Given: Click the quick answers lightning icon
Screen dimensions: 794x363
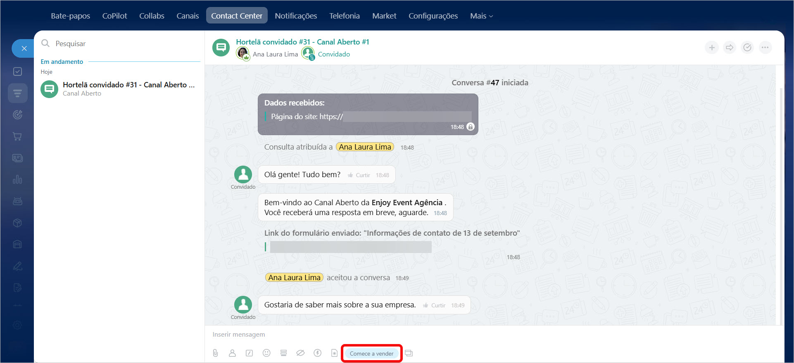Looking at the screenshot, I should click(x=317, y=353).
